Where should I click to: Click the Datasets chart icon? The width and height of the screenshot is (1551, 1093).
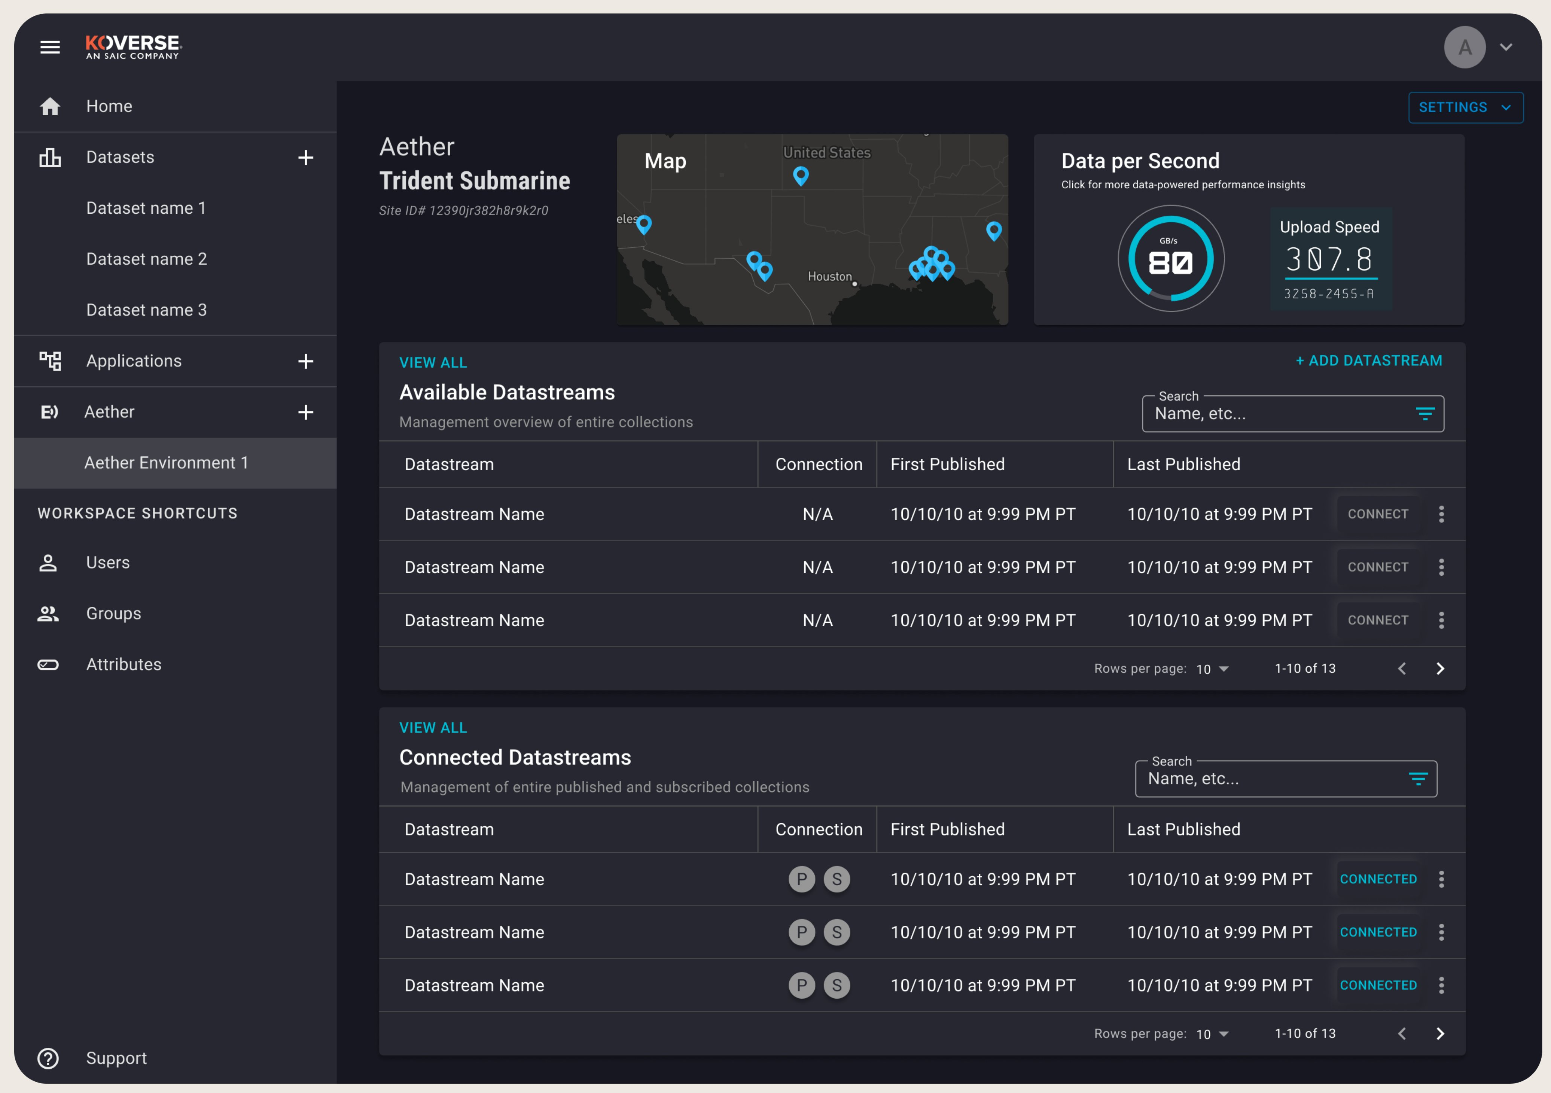tap(50, 157)
